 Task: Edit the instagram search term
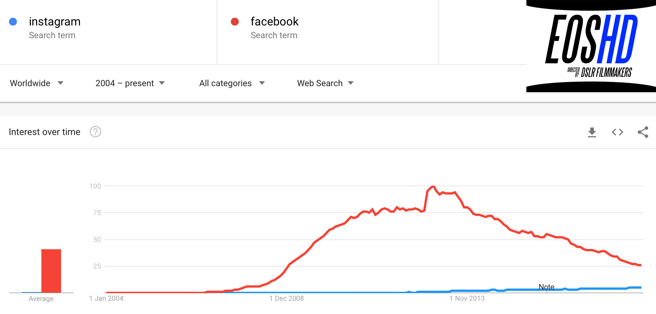55,22
